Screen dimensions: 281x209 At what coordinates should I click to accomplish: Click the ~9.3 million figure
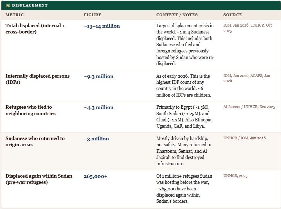coord(99,76)
